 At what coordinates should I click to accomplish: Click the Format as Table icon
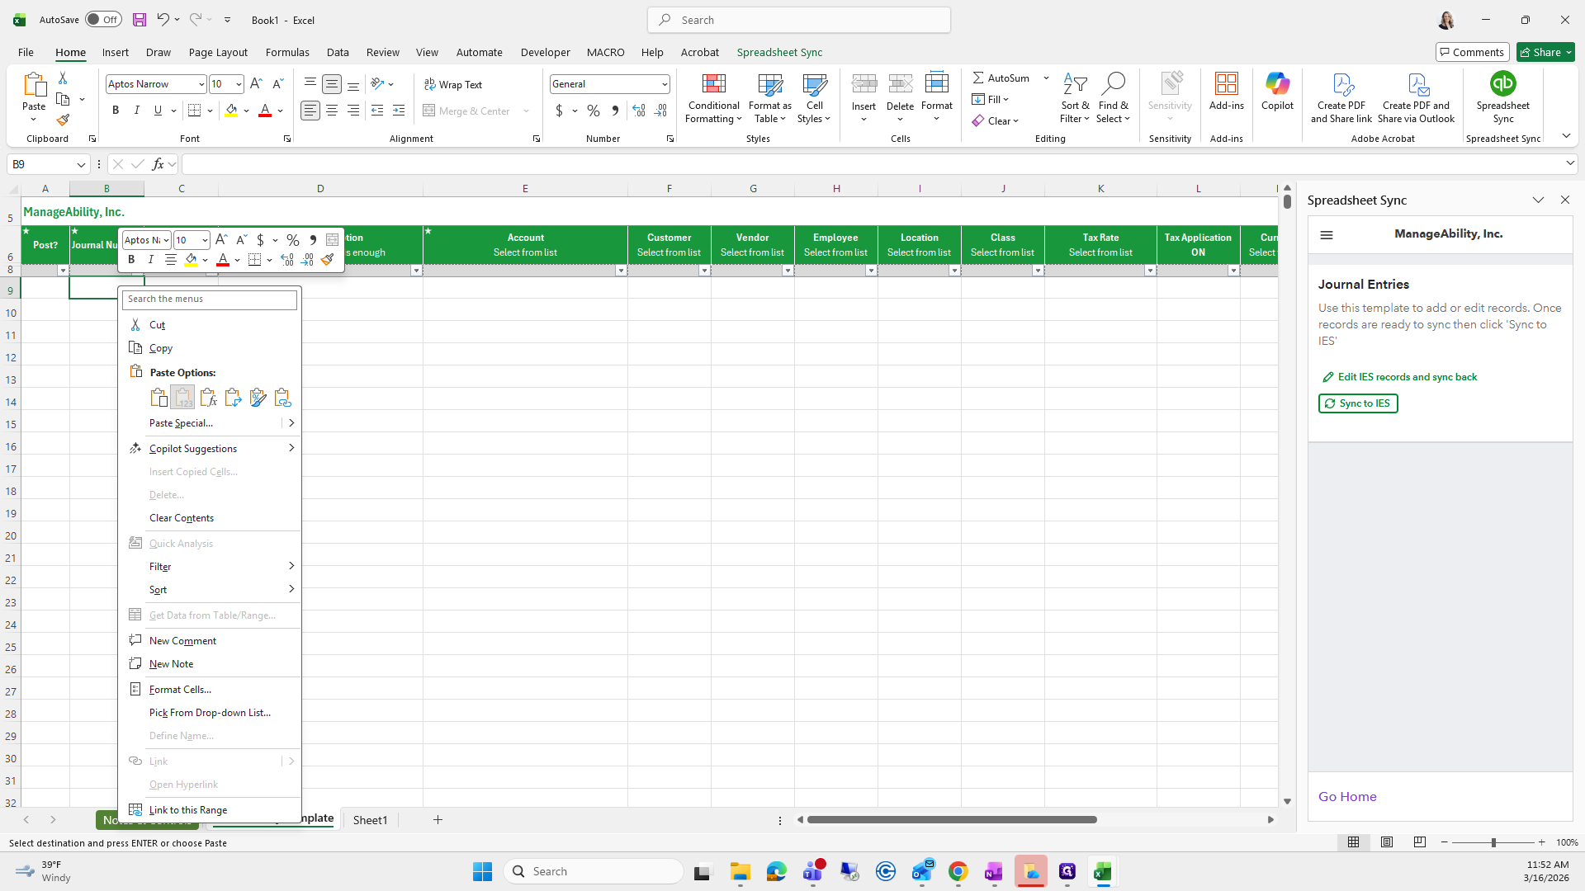point(769,85)
